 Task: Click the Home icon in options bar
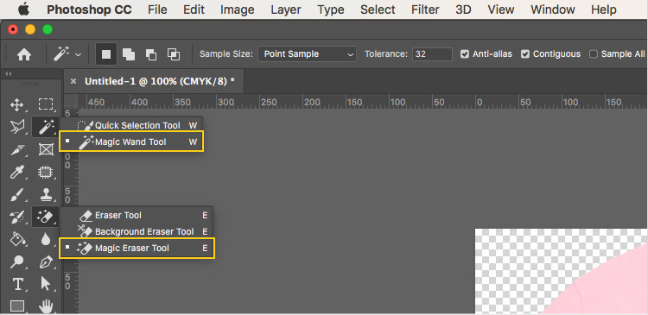pyautogui.click(x=24, y=54)
